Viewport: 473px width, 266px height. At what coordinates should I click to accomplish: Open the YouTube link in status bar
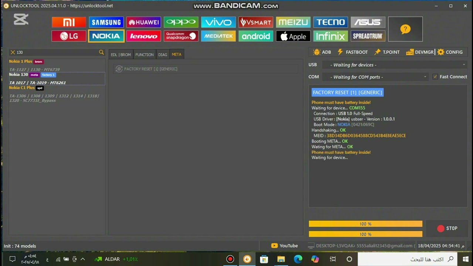[x=284, y=246]
